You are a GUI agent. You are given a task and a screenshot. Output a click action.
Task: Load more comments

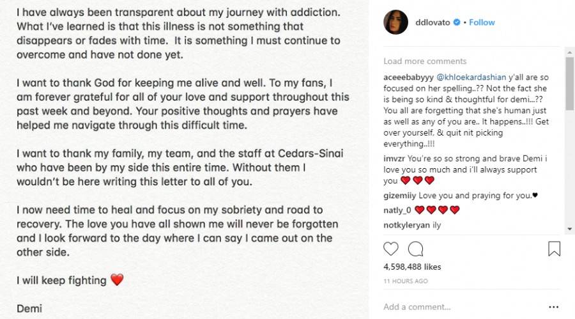(x=425, y=61)
